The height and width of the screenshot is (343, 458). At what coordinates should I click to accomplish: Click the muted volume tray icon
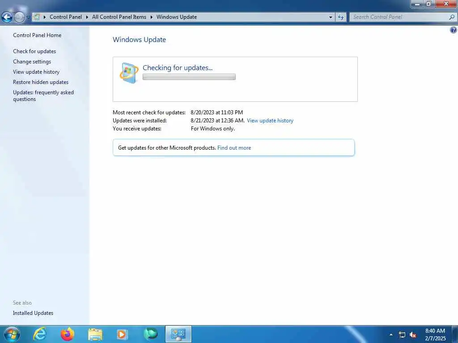point(413,335)
